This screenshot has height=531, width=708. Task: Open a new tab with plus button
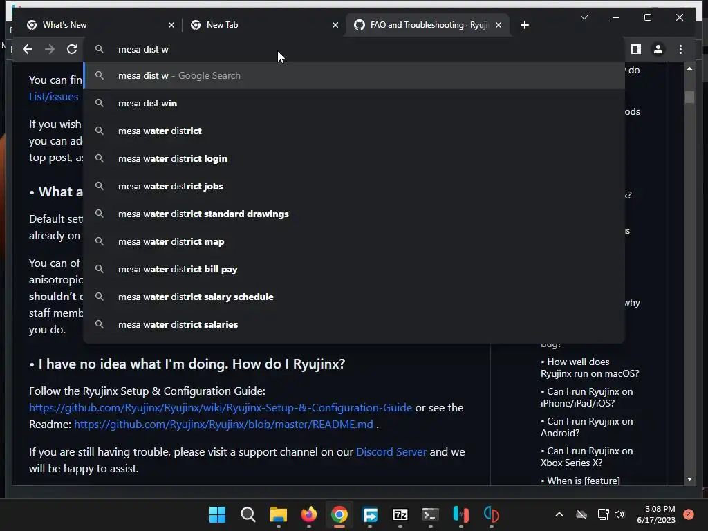click(x=524, y=25)
